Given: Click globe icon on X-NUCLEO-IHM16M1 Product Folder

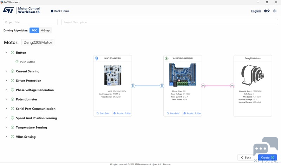Looking at the screenshot, I should (x=185, y=113).
